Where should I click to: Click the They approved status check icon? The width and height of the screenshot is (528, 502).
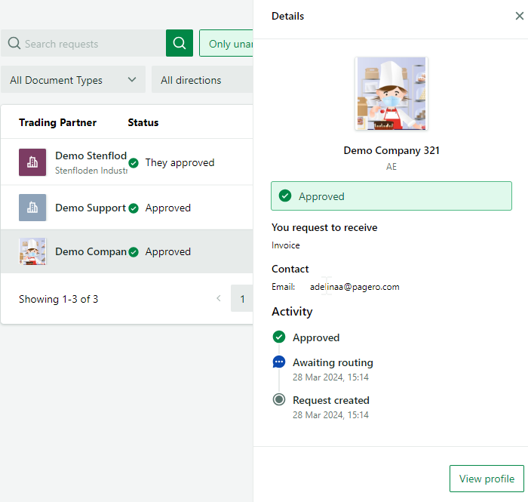[x=134, y=163]
